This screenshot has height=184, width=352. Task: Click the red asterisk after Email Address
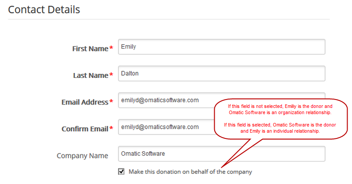(111, 102)
